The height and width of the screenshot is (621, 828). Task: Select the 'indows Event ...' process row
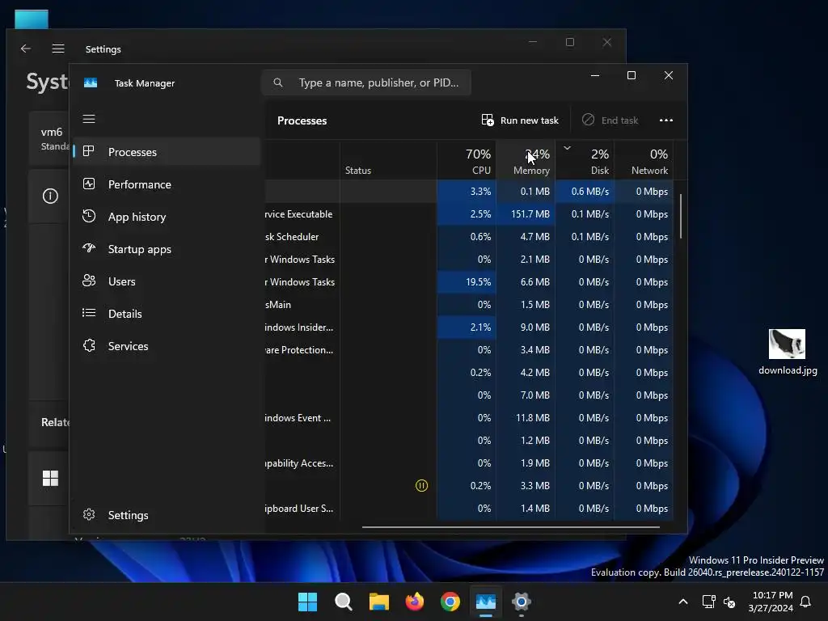coord(468,418)
